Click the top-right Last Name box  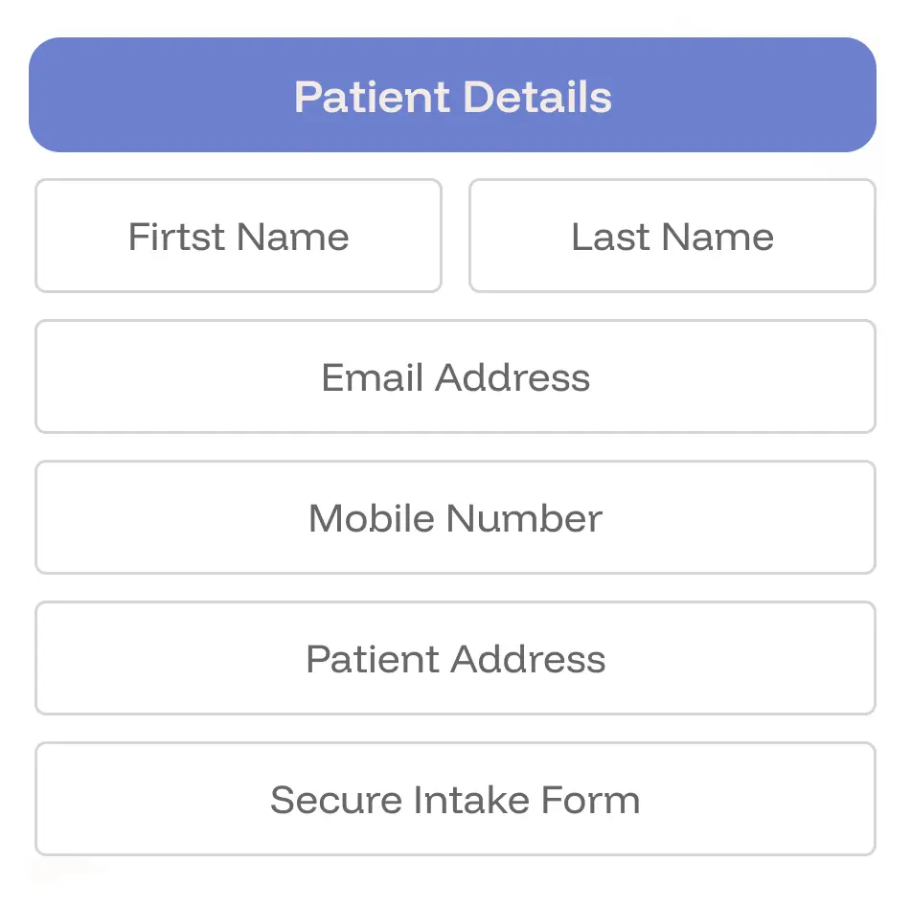coord(672,236)
